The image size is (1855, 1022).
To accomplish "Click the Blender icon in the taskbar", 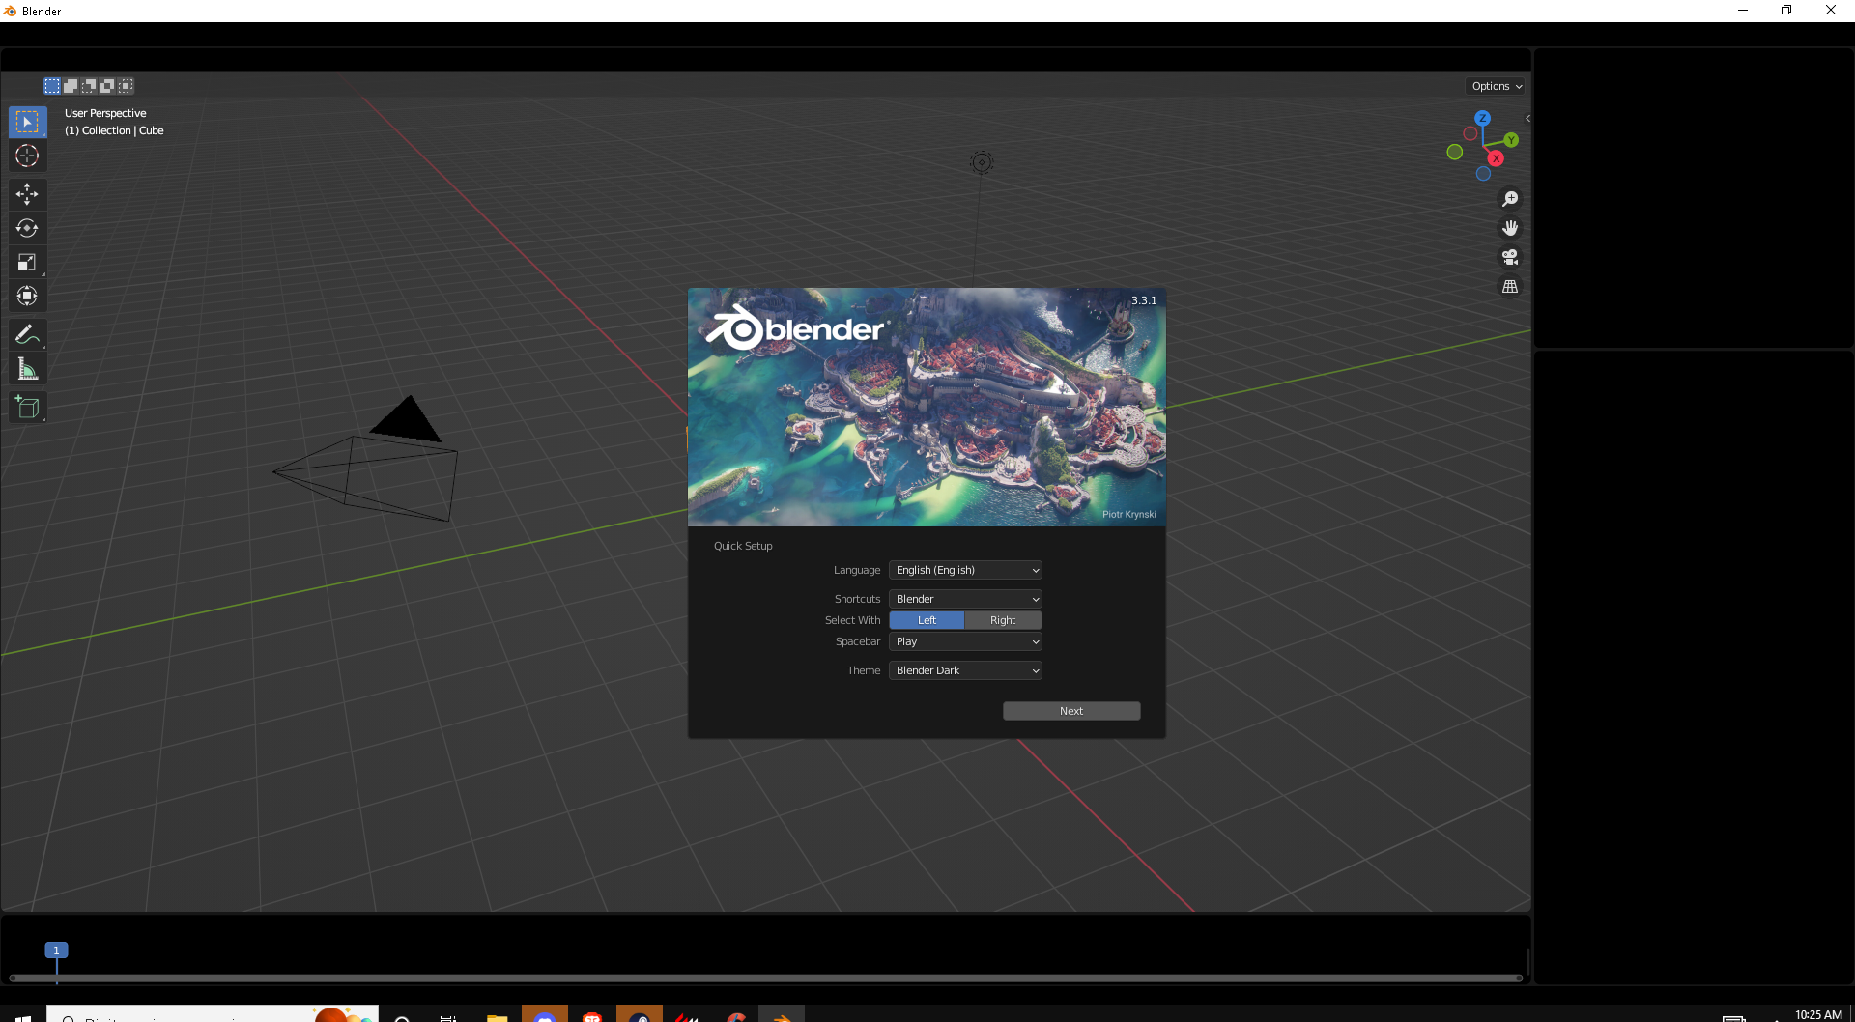I will tap(782, 1016).
